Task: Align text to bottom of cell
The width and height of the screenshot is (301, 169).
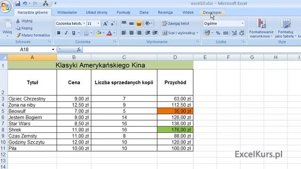Action: point(139,23)
